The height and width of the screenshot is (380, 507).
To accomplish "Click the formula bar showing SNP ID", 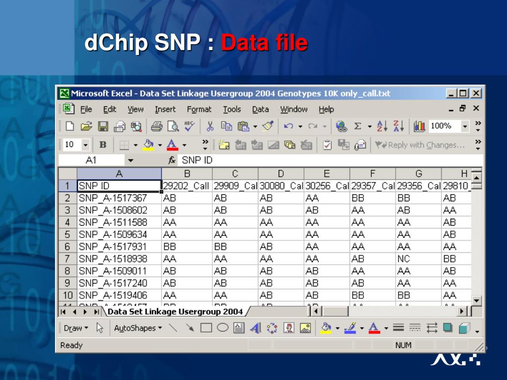I will (x=330, y=160).
